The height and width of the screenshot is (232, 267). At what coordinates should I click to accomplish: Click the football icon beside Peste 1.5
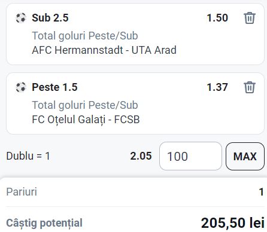pos(21,87)
